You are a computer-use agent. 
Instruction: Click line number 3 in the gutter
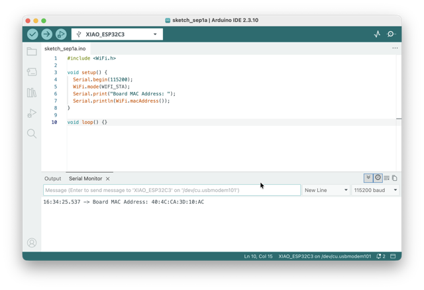tap(56, 72)
